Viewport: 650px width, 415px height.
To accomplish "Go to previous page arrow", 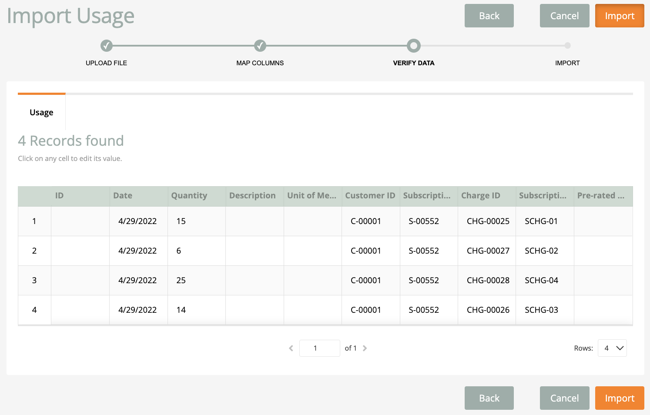I will (x=291, y=348).
